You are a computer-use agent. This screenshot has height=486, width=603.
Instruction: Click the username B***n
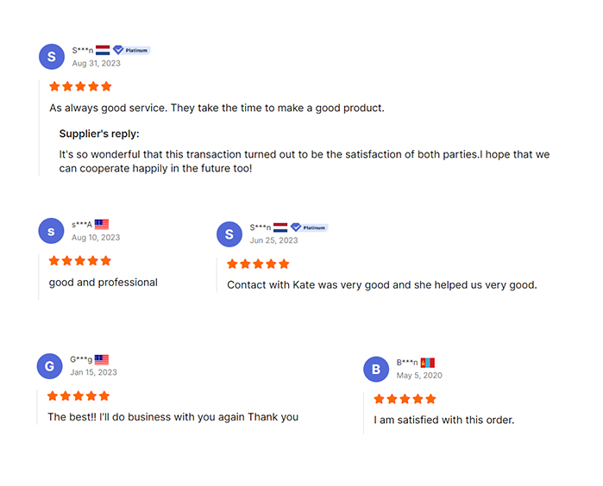pos(407,363)
